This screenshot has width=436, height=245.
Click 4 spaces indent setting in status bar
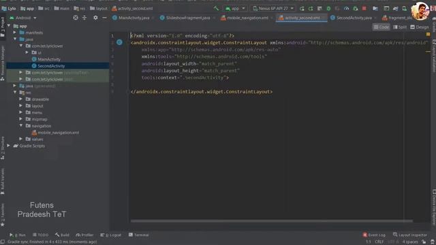point(410,242)
